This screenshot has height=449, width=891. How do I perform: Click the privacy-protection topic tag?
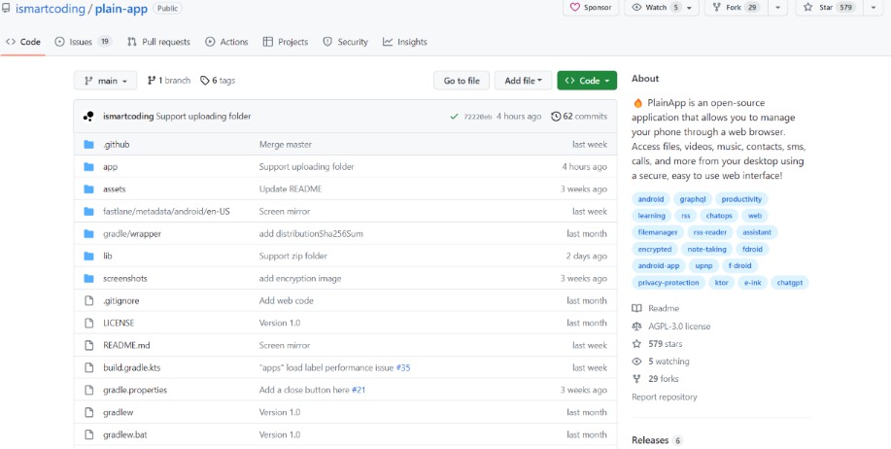(x=668, y=283)
